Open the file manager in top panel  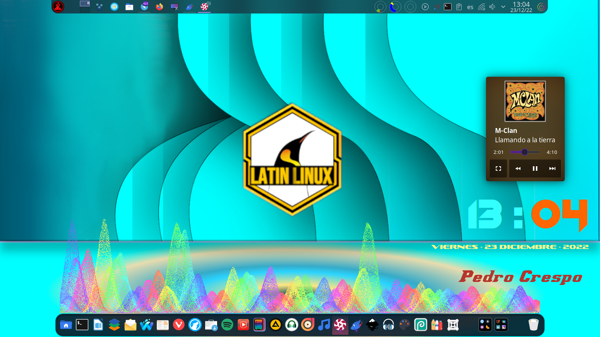[129, 7]
